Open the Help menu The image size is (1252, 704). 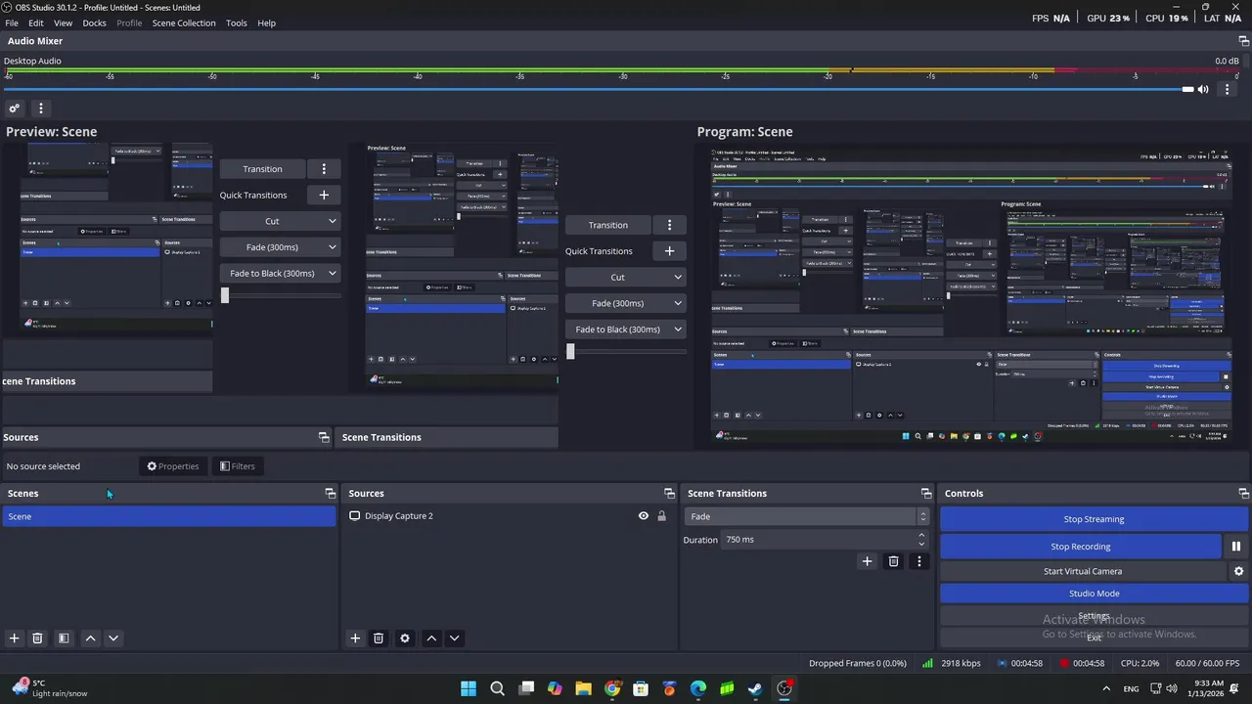point(266,22)
